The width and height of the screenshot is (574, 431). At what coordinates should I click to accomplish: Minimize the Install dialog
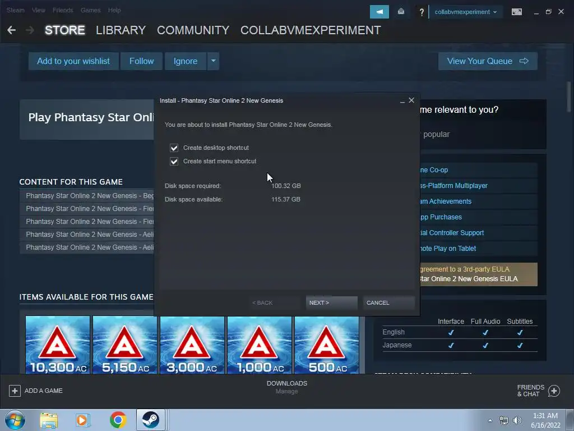(x=402, y=101)
